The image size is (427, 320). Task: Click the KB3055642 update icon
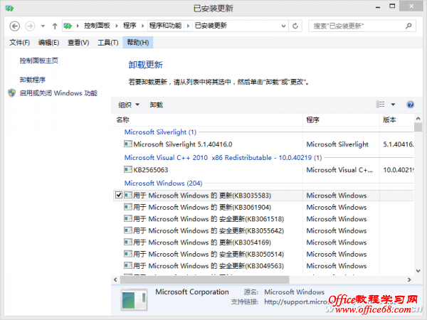(128, 230)
